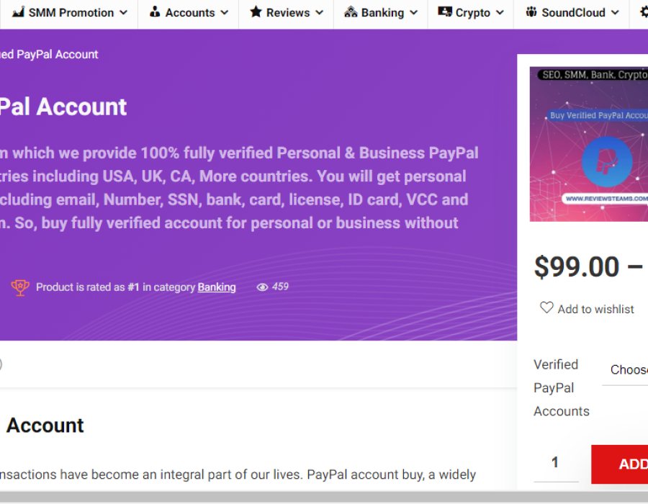Follow the Banking category link
The width and height of the screenshot is (648, 504).
tap(217, 287)
